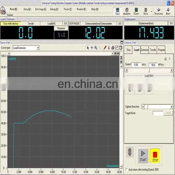Screen dimensions: 175x175
Task: Open the Data menu
Action: click(x=27, y=9)
